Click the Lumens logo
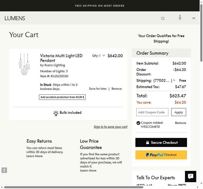203x189 pixels. click(15, 18)
